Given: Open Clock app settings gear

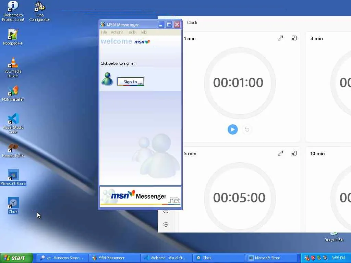Looking at the screenshot, I should (x=166, y=224).
